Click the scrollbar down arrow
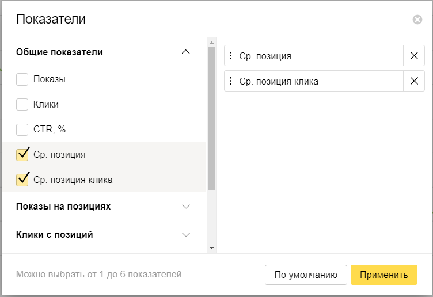Image resolution: width=433 pixels, height=297 pixels. pos(211,248)
